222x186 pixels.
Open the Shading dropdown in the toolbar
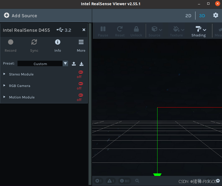pyautogui.click(x=199, y=31)
